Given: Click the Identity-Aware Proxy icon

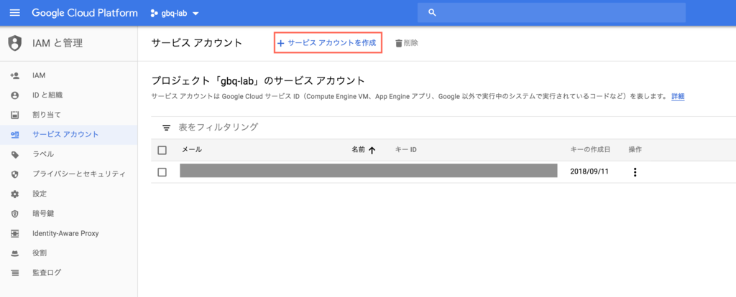Looking at the screenshot, I should [x=14, y=233].
